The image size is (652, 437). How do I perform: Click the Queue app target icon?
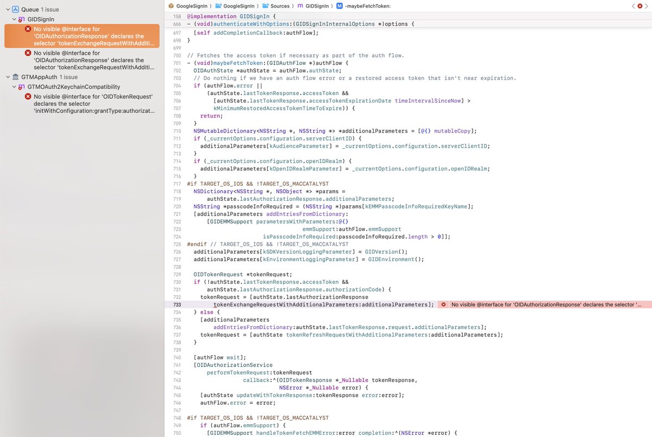tap(15, 9)
